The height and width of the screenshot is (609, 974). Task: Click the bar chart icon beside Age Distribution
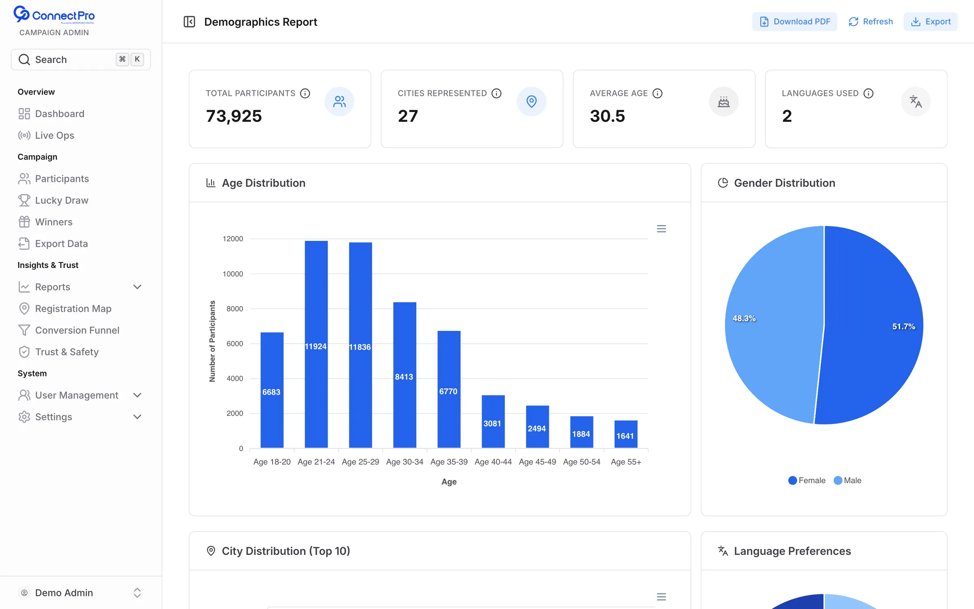point(211,183)
